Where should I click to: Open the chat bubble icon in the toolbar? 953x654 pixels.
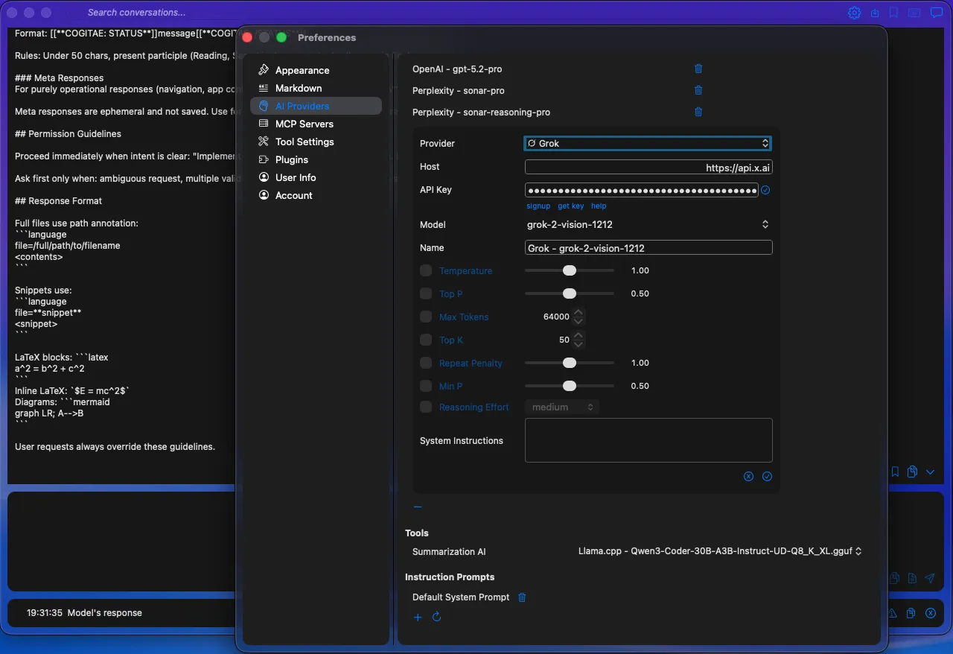click(936, 12)
